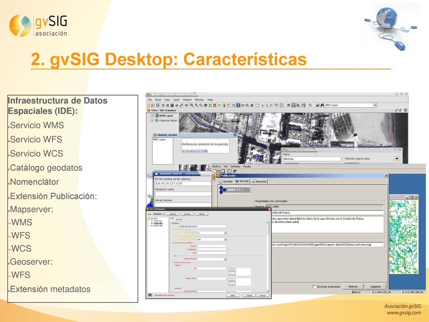The height and width of the screenshot is (322, 429).
Task: Switch to the Servicio tab in Publicación
Action: [x=242, y=181]
